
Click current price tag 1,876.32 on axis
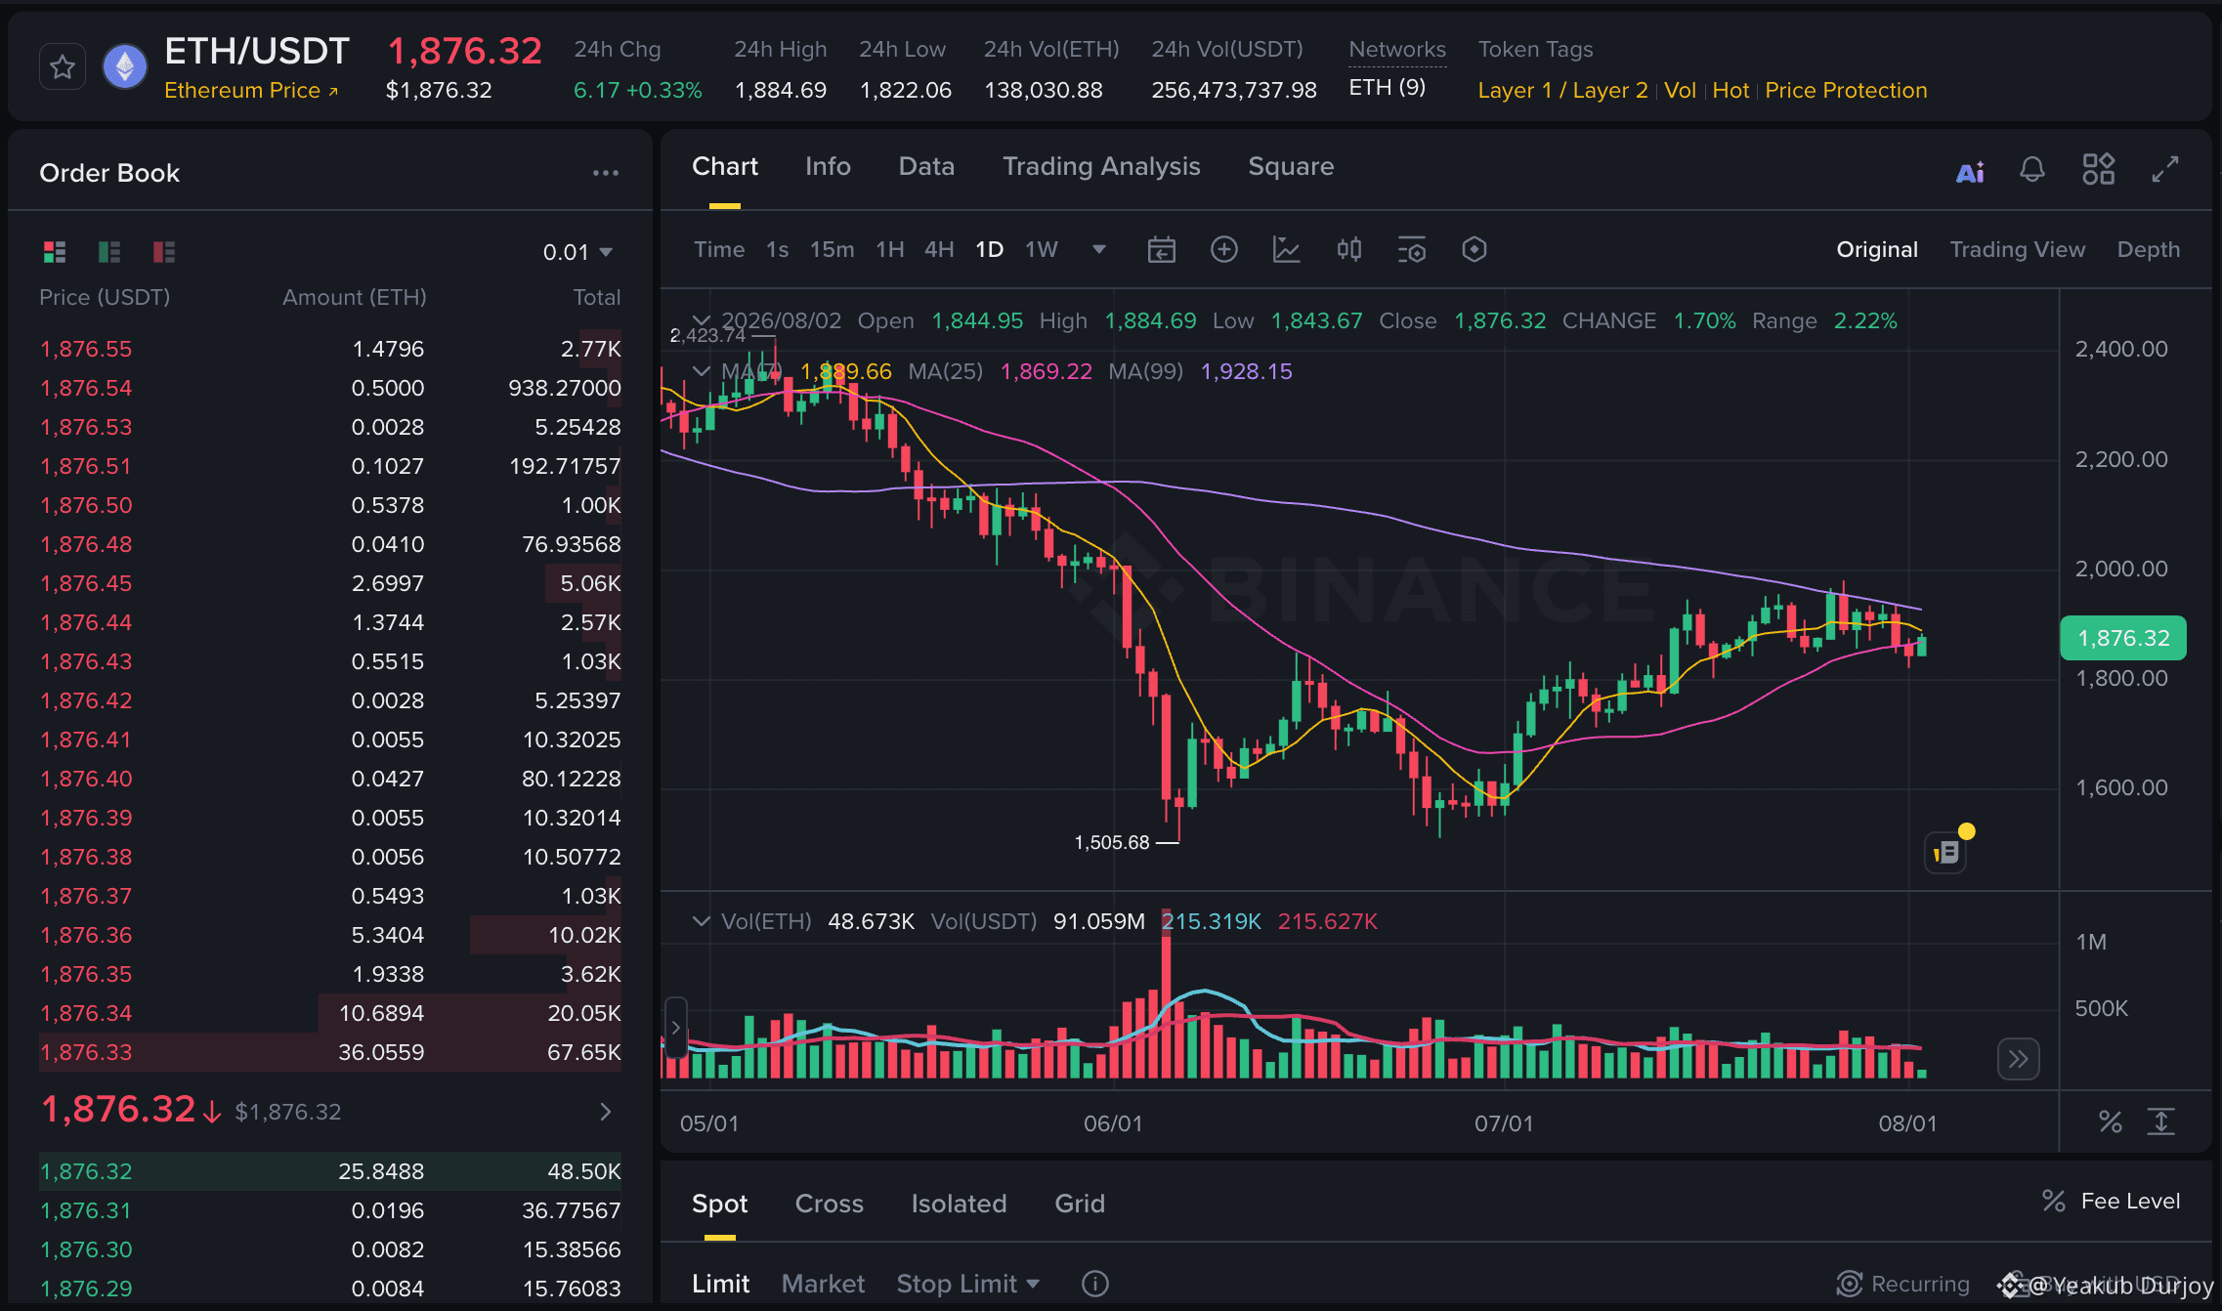pyautogui.click(x=2123, y=639)
